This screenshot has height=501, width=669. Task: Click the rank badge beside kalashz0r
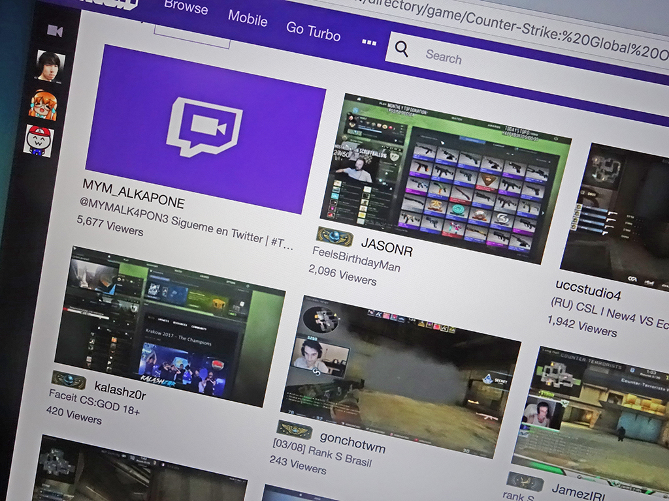pyautogui.click(x=69, y=380)
